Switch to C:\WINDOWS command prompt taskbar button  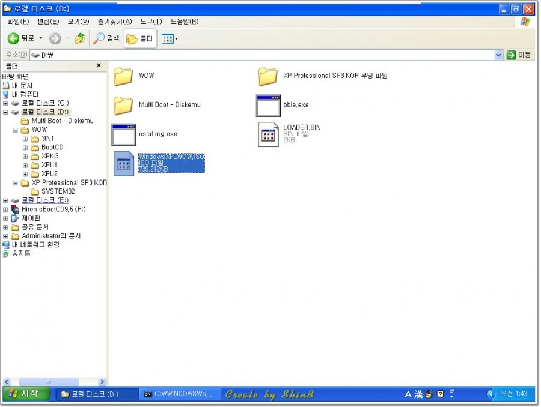click(x=179, y=394)
